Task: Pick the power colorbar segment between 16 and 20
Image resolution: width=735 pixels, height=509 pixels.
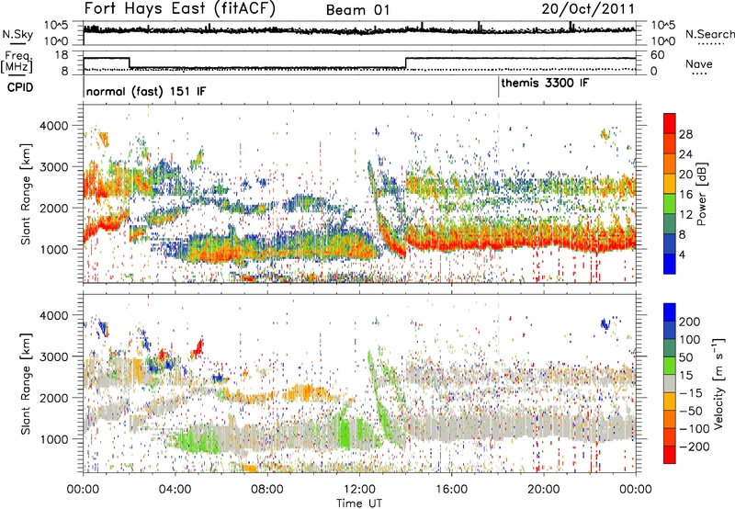Action: click(x=670, y=184)
